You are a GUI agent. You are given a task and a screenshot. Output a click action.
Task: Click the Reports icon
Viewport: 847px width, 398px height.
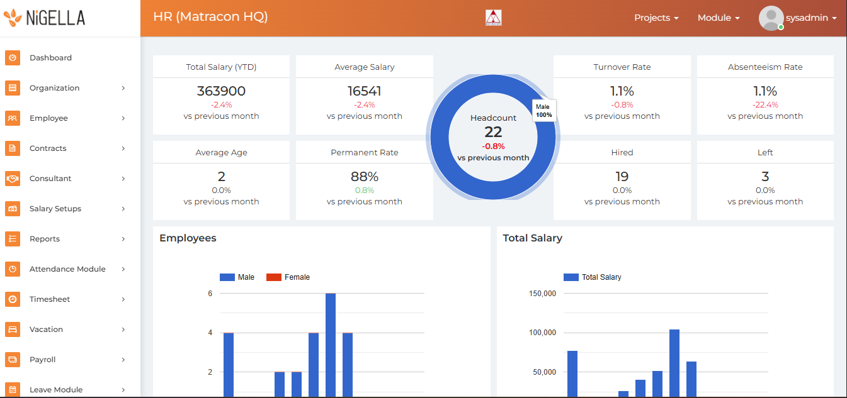click(13, 238)
